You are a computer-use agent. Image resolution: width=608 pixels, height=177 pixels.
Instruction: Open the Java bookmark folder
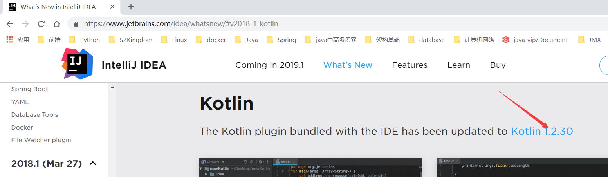pos(246,40)
